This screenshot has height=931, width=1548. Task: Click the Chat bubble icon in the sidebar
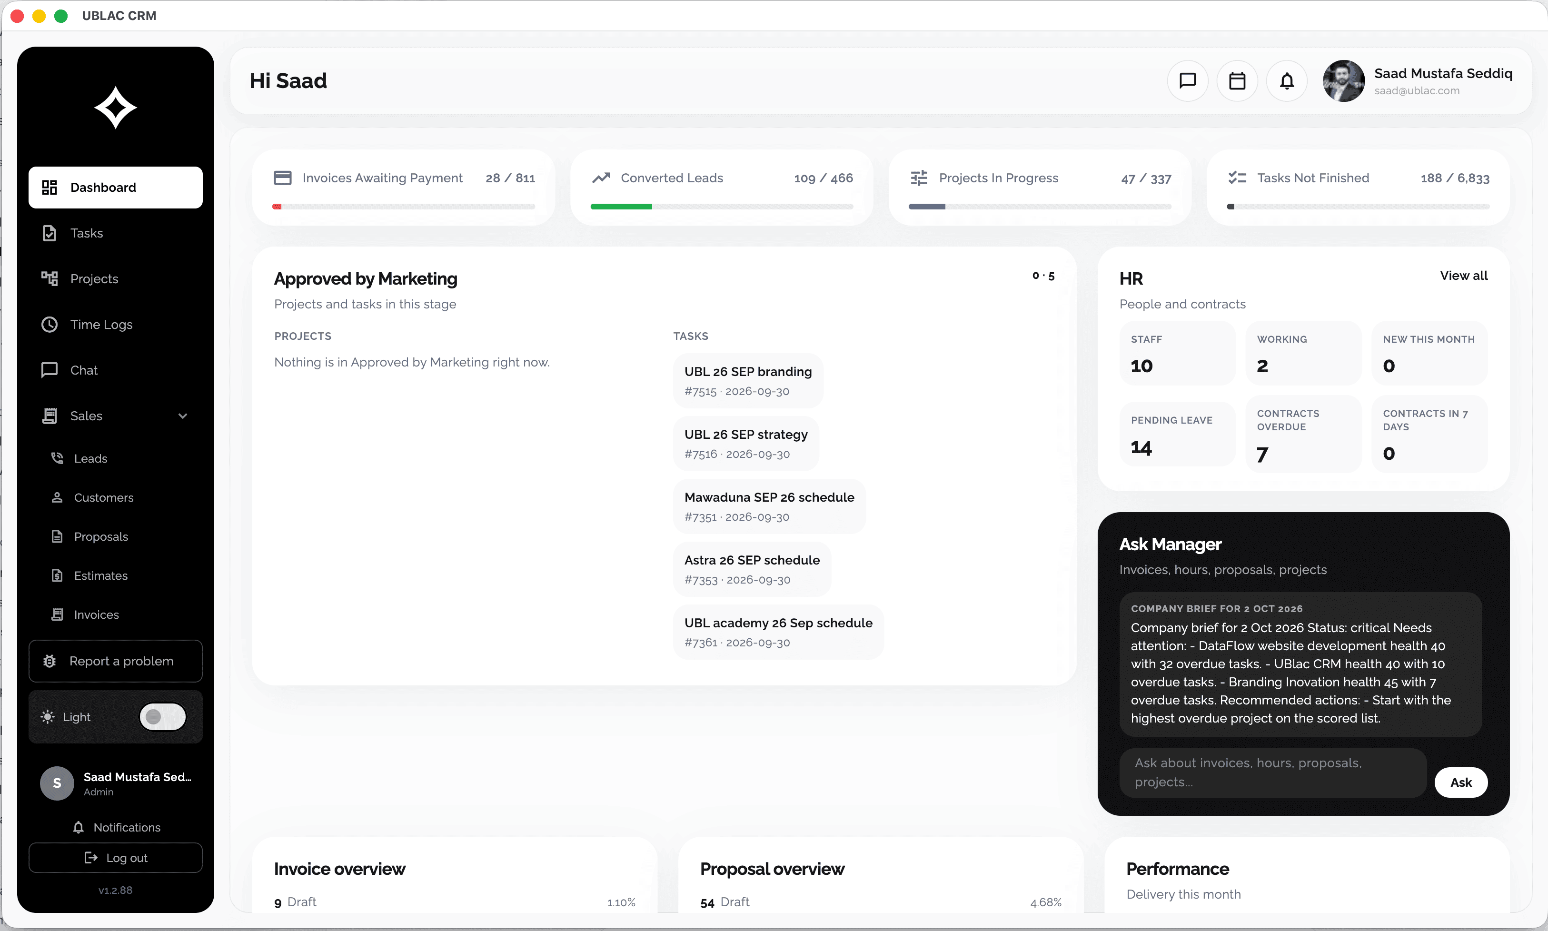(x=50, y=370)
